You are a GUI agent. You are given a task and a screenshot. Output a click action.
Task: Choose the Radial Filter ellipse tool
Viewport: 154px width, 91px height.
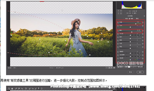pos(42,88)
